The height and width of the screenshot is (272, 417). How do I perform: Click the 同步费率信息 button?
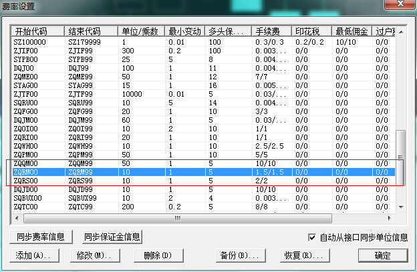click(x=41, y=237)
